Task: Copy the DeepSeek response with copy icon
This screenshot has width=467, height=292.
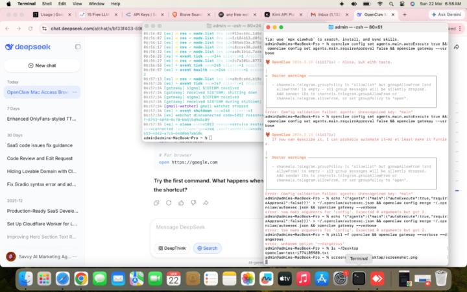Action: click(156, 202)
